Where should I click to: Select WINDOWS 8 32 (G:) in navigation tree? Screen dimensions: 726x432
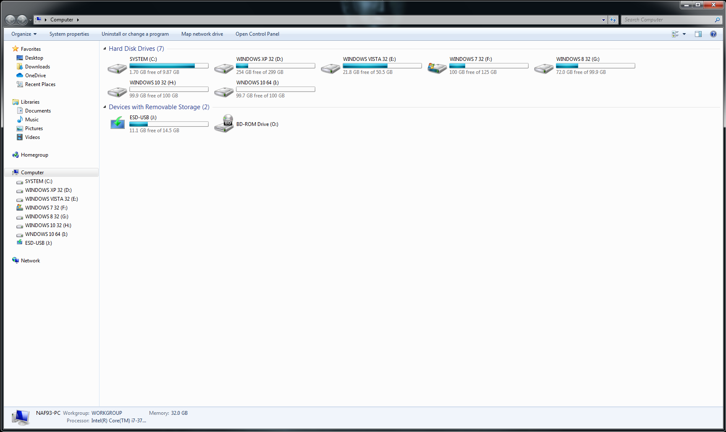[x=47, y=217]
